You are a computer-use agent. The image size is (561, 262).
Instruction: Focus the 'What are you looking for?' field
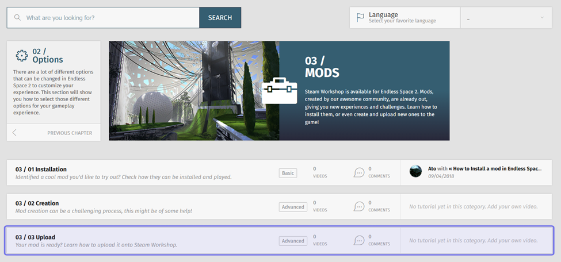(109, 18)
